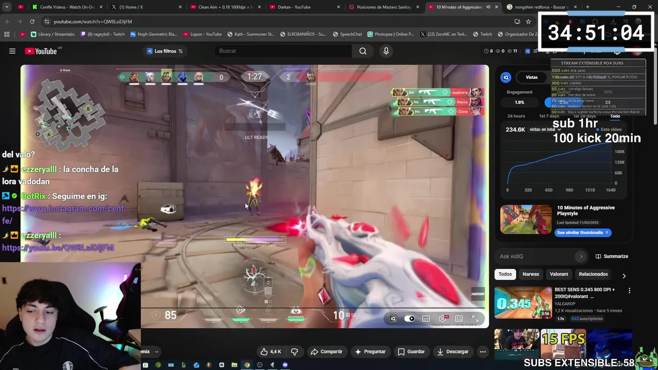The height and width of the screenshot is (370, 658).
Task: Open the 10 Minutes of Aggressive Playstyle thumbnail
Action: point(526,219)
